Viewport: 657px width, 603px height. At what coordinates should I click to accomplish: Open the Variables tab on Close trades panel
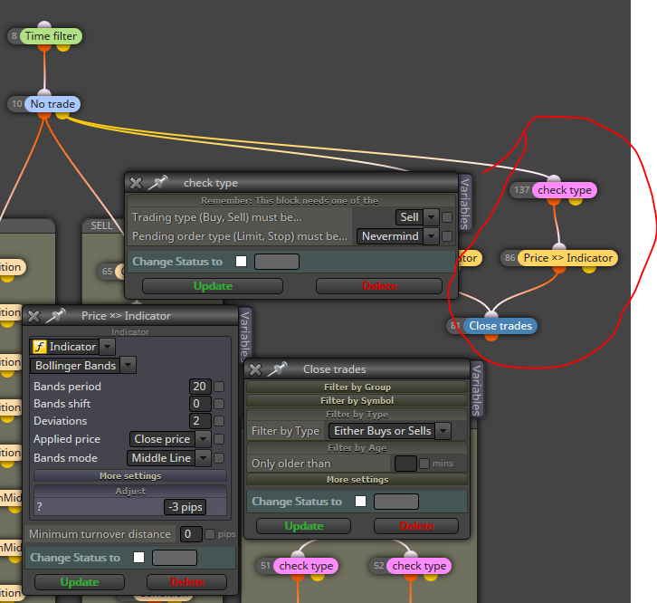476,389
